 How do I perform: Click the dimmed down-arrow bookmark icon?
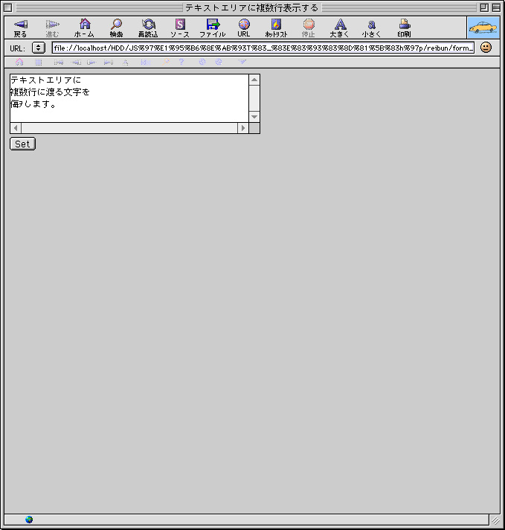click(x=242, y=62)
